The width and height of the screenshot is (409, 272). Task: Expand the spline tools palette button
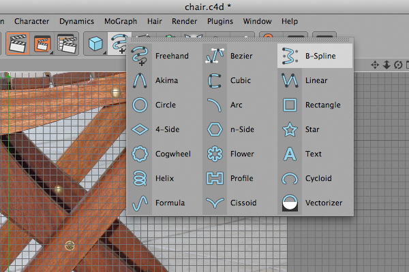118,44
